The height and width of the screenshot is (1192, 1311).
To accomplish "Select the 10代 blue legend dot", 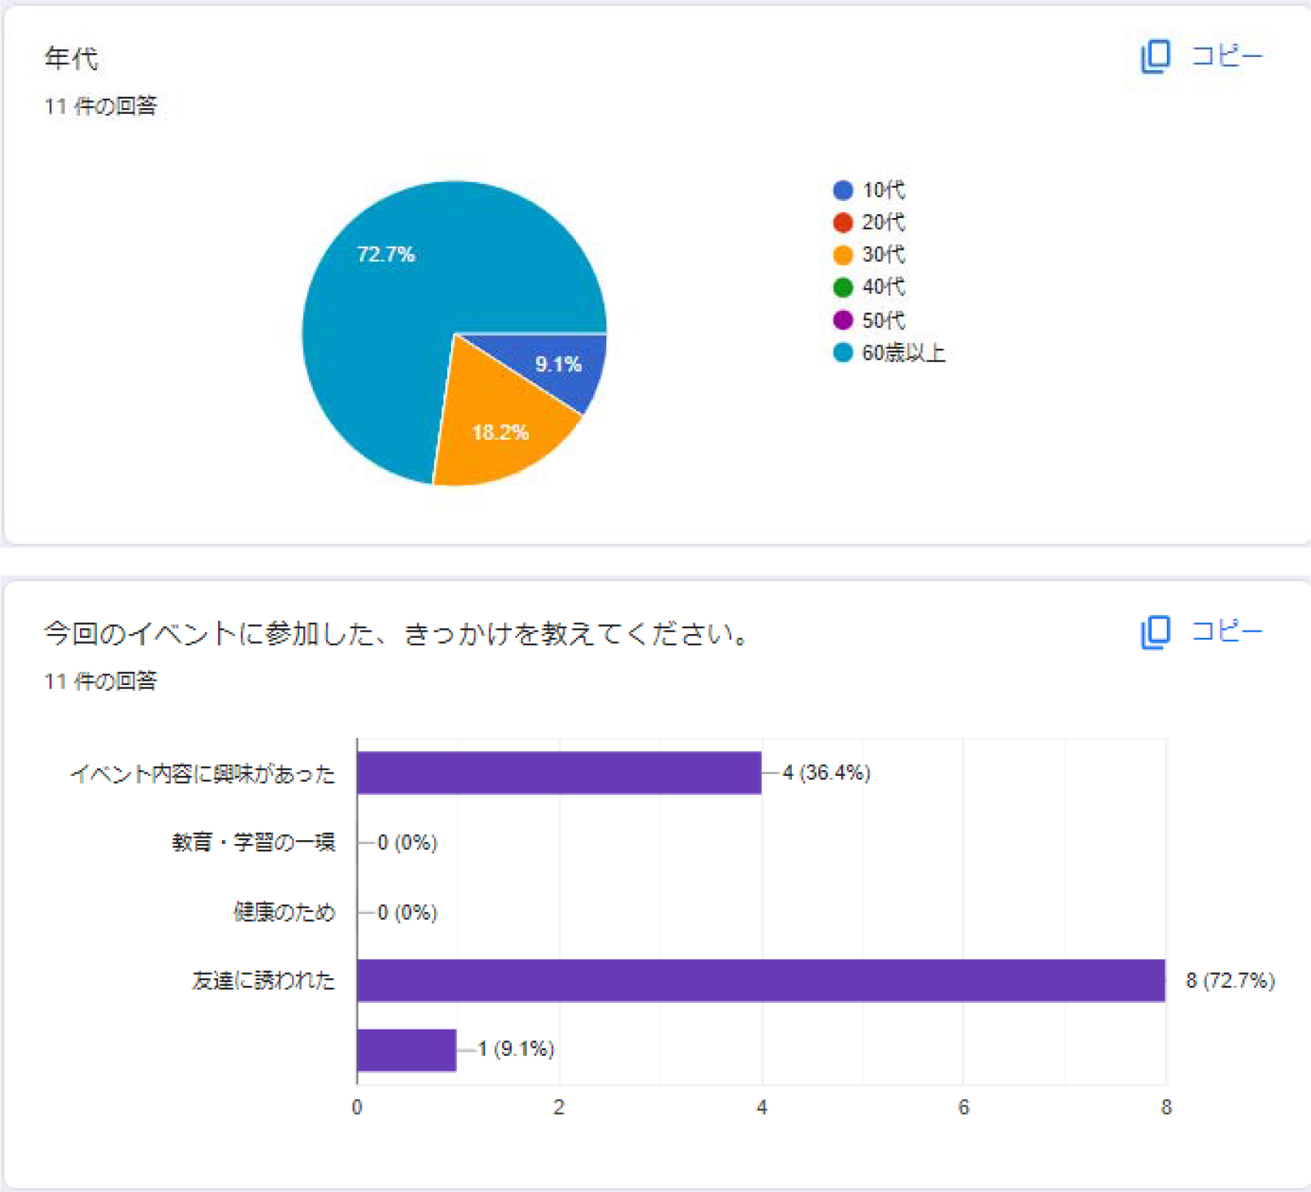I will click(843, 190).
